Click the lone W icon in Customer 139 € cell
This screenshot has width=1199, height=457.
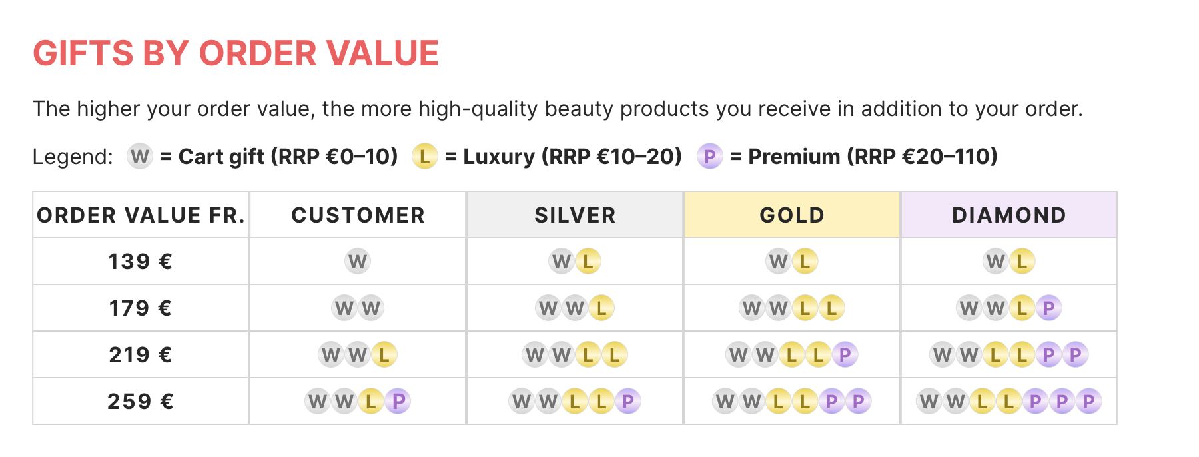point(358,261)
